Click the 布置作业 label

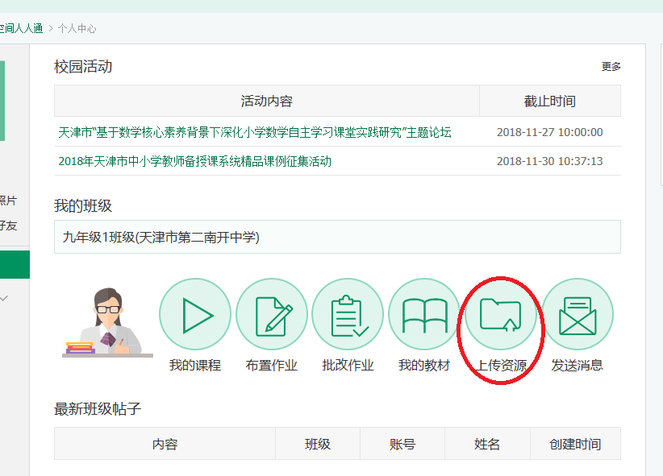coord(272,365)
